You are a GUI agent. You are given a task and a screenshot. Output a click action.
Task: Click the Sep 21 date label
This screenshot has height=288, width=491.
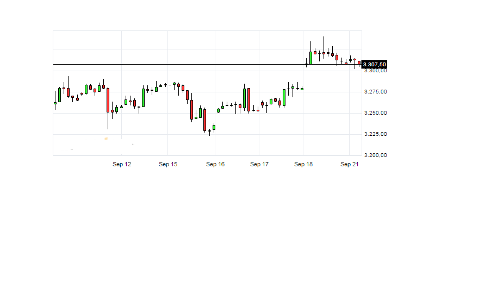[x=350, y=164]
